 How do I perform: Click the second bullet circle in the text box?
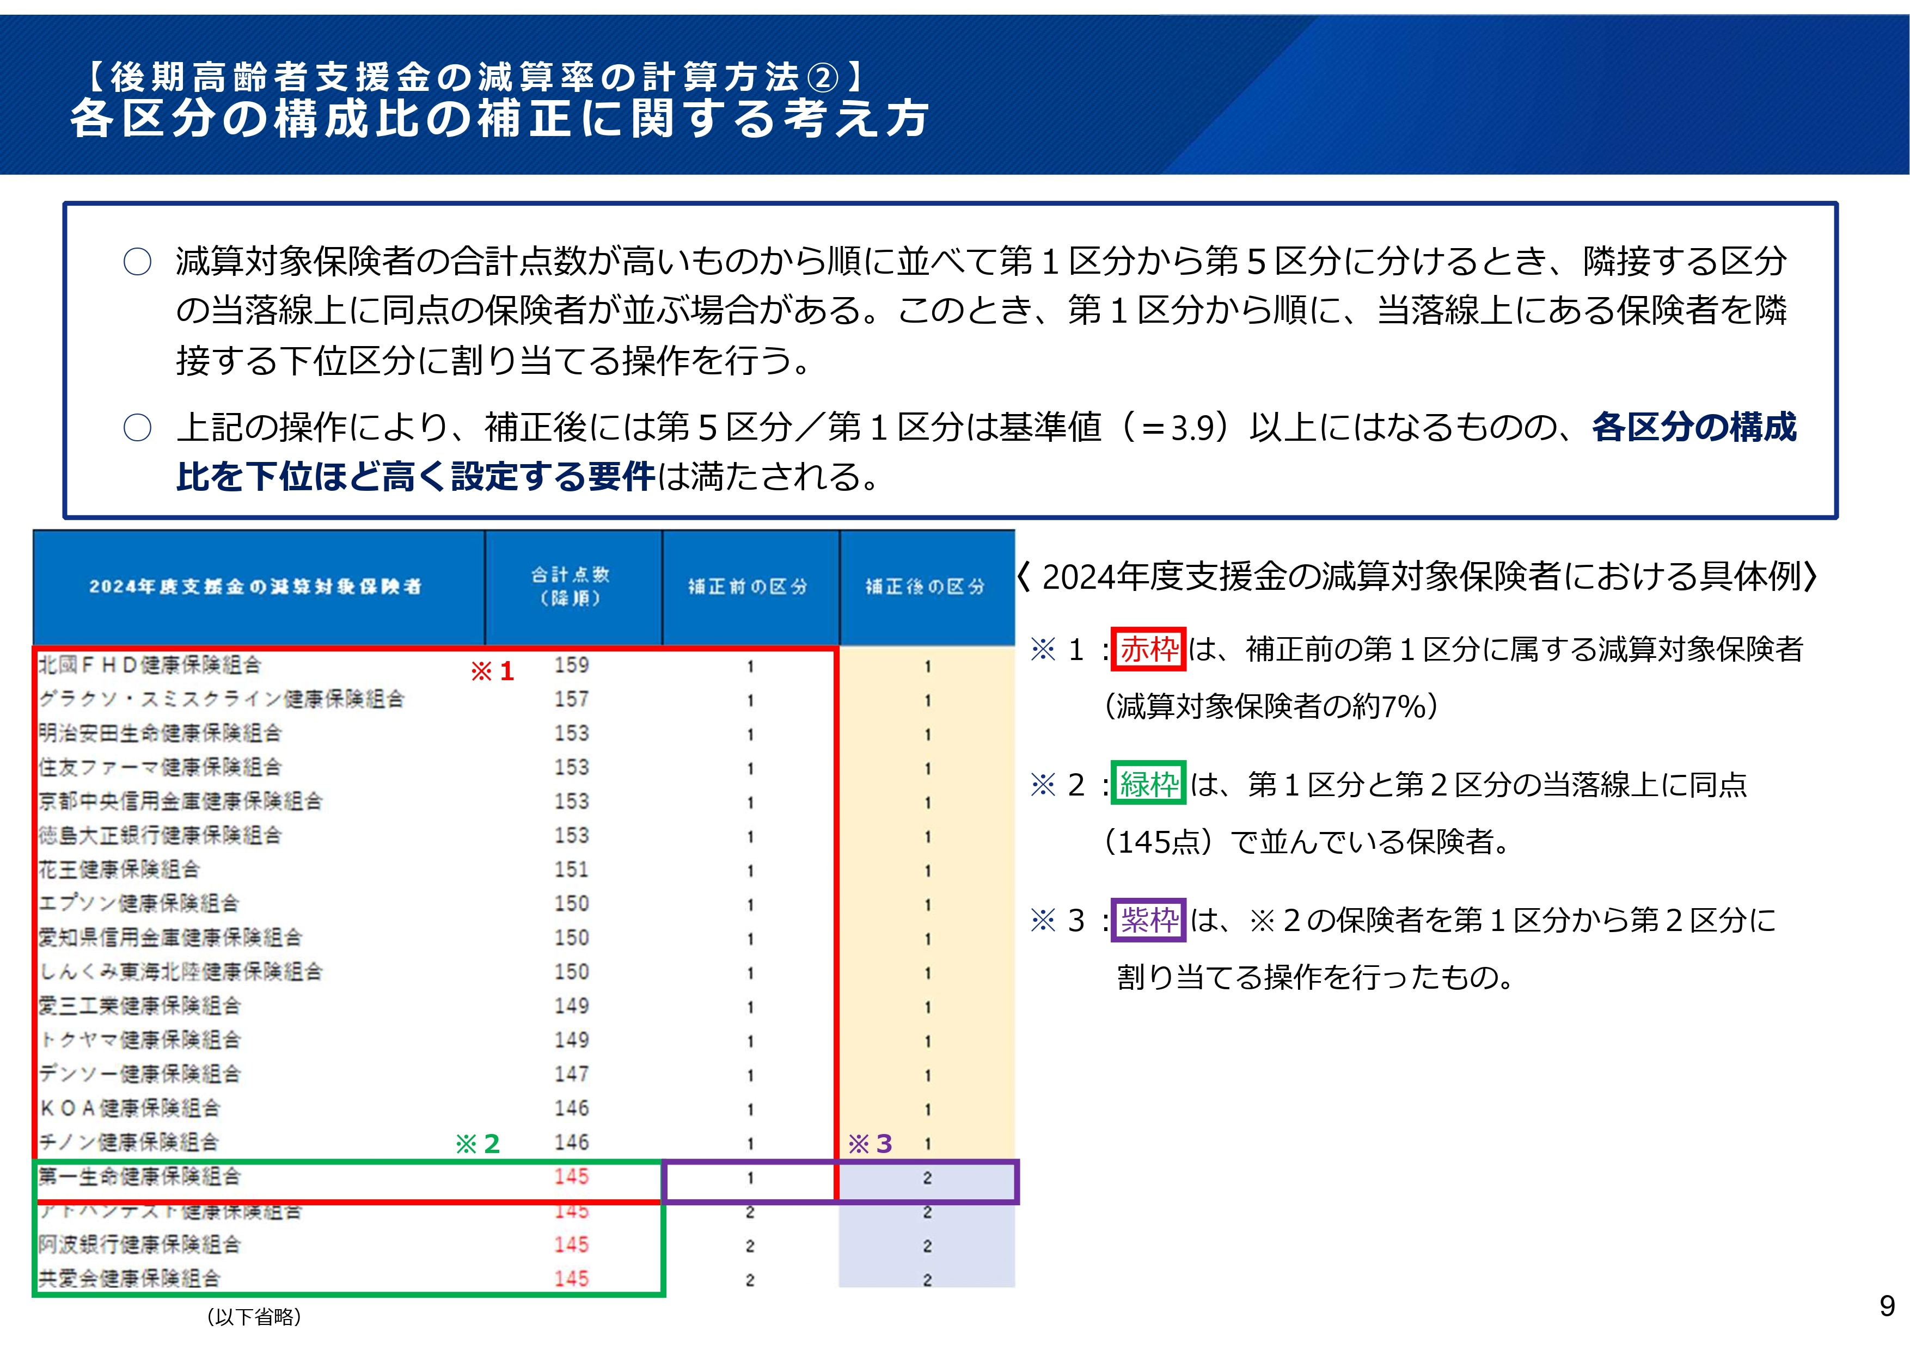pos(137,428)
